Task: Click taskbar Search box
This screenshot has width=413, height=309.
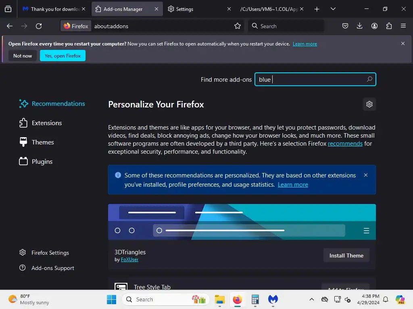Action: tap(166, 299)
